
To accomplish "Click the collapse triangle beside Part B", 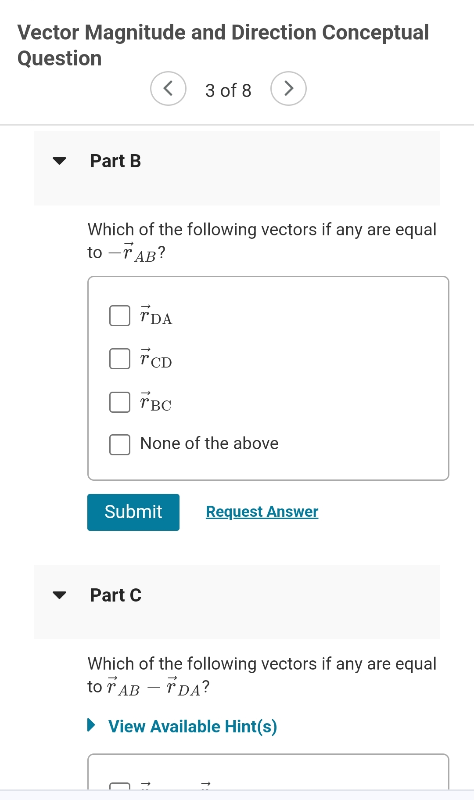I will click(x=61, y=161).
